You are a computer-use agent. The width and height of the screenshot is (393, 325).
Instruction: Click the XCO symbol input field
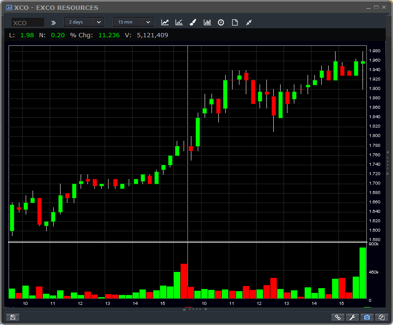27,22
